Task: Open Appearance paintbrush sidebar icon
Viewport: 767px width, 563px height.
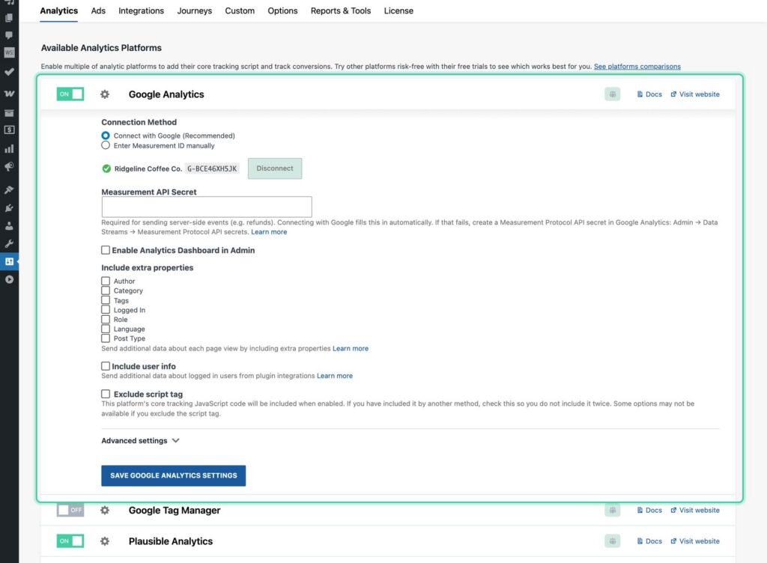Action: point(9,189)
